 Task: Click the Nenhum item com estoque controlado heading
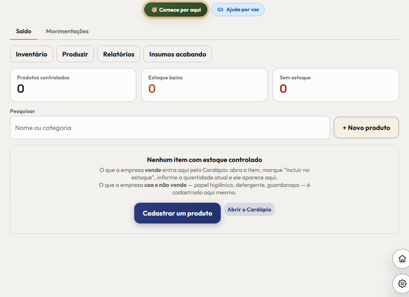(204, 160)
